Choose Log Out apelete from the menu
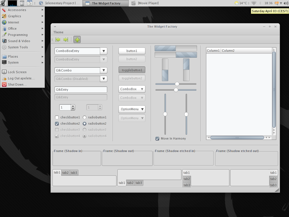Image resolution: width=289 pixels, height=217 pixels. pyautogui.click(x=23, y=78)
